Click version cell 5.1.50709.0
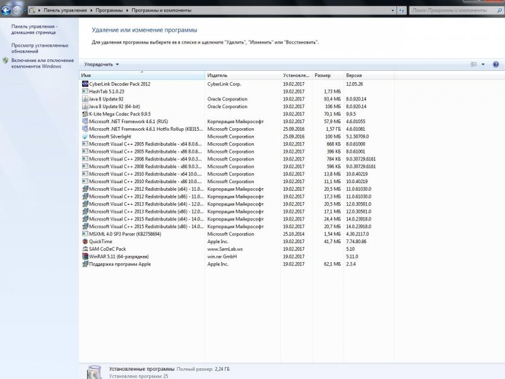The width and height of the screenshot is (505, 379). tap(357, 136)
